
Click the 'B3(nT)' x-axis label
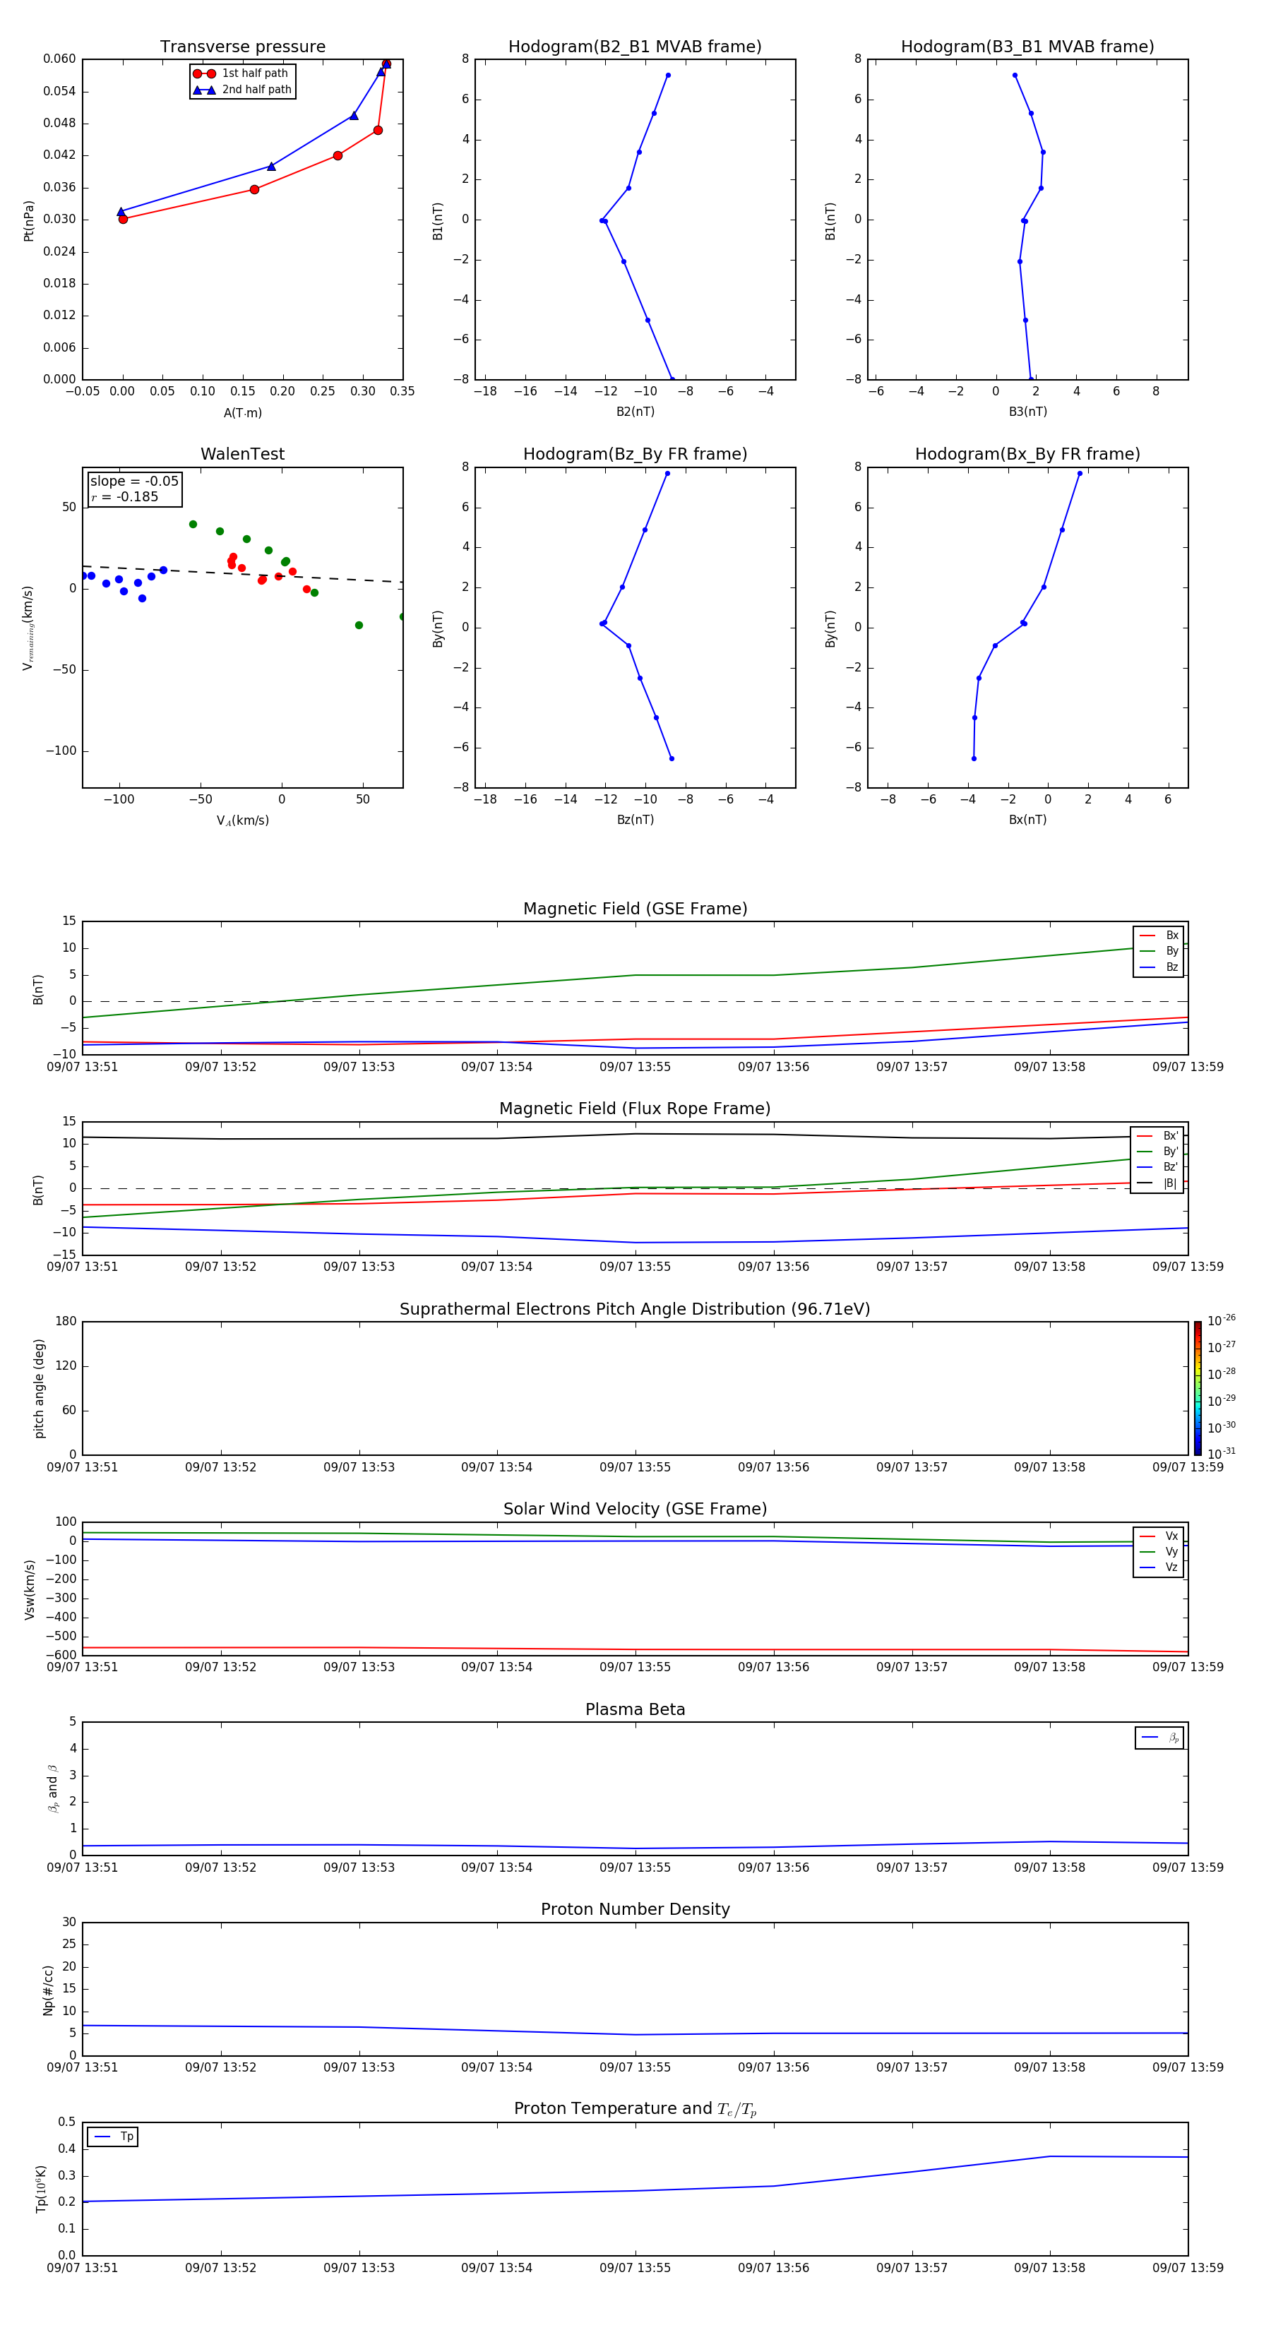coord(1027,412)
